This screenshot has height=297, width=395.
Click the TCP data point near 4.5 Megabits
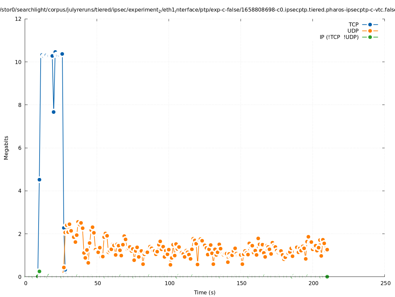(x=39, y=180)
